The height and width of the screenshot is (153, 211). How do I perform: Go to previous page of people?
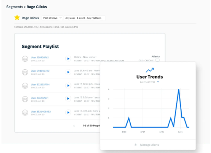tap(74, 126)
